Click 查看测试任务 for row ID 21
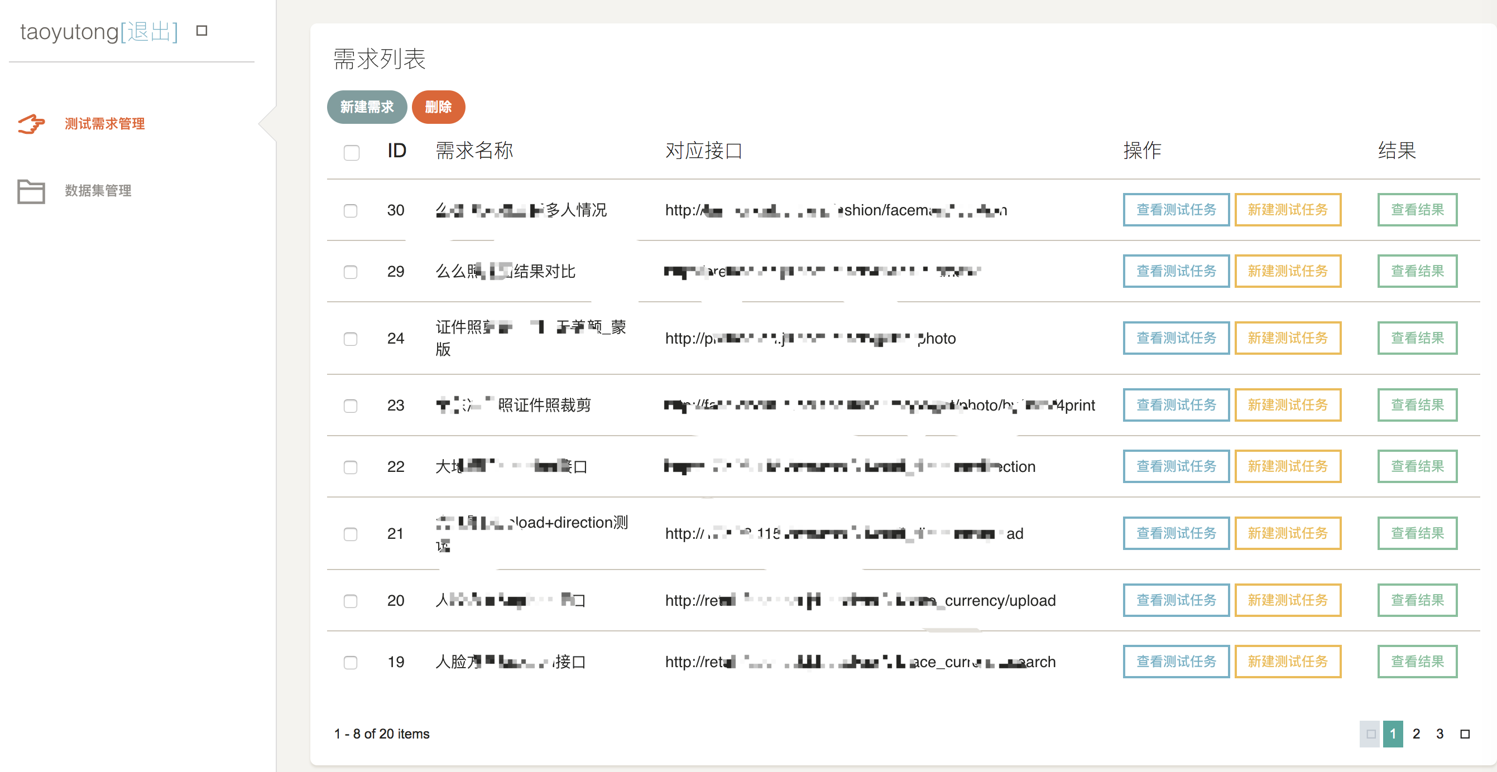 [x=1176, y=533]
